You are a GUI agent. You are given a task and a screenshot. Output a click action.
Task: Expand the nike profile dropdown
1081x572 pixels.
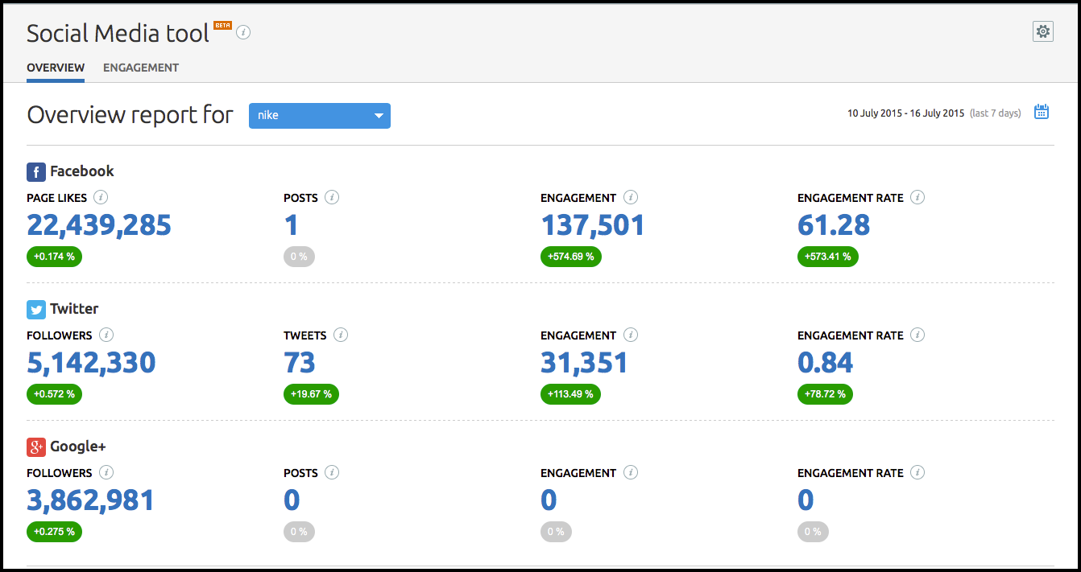320,116
